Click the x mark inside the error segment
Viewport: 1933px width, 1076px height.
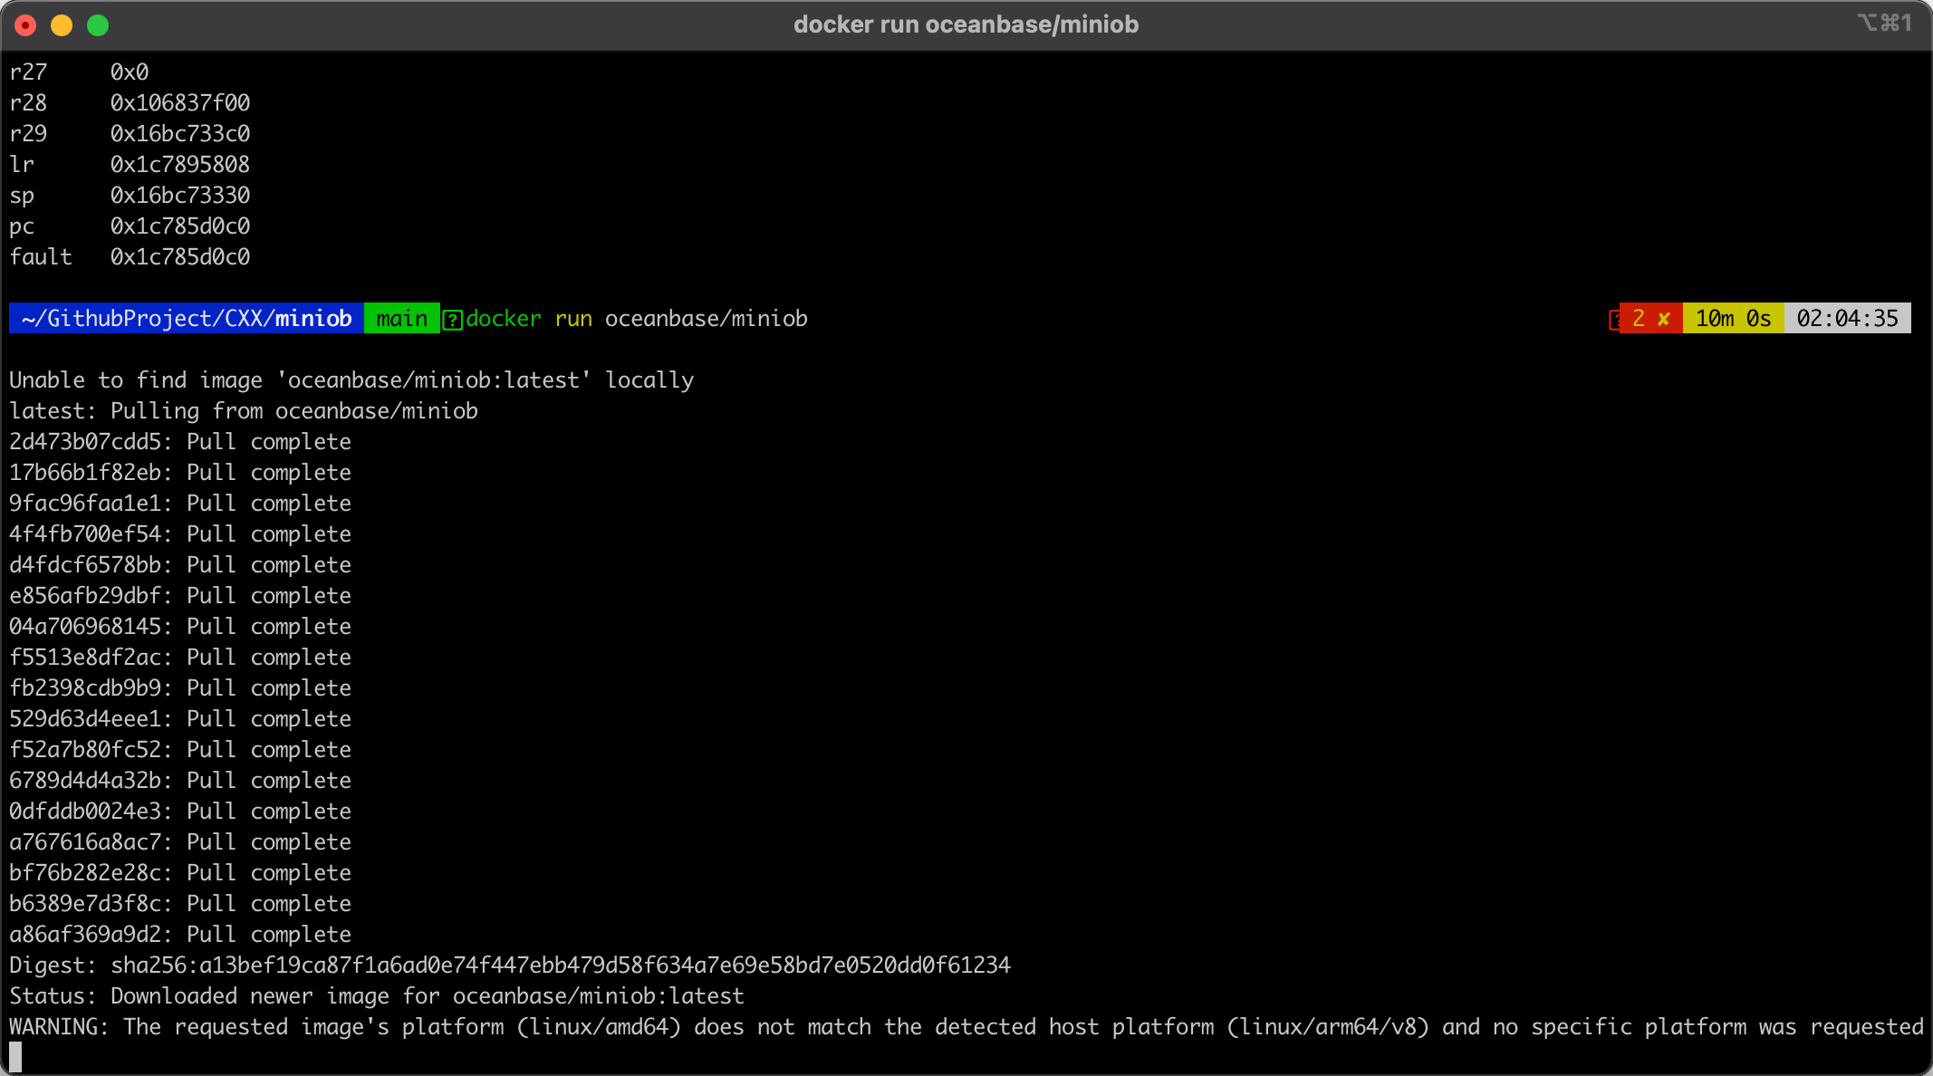1664,318
